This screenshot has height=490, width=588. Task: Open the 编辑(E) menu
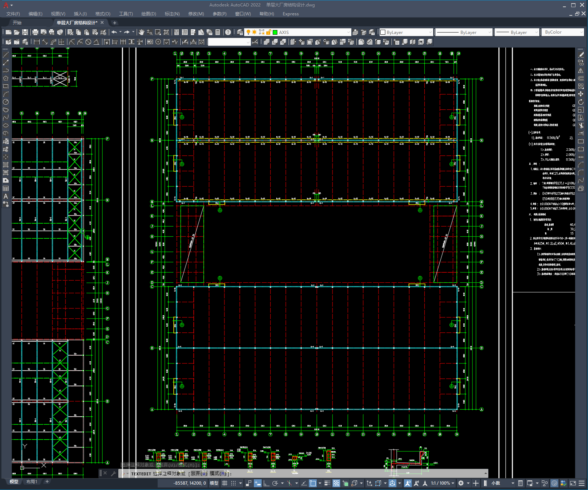point(35,14)
